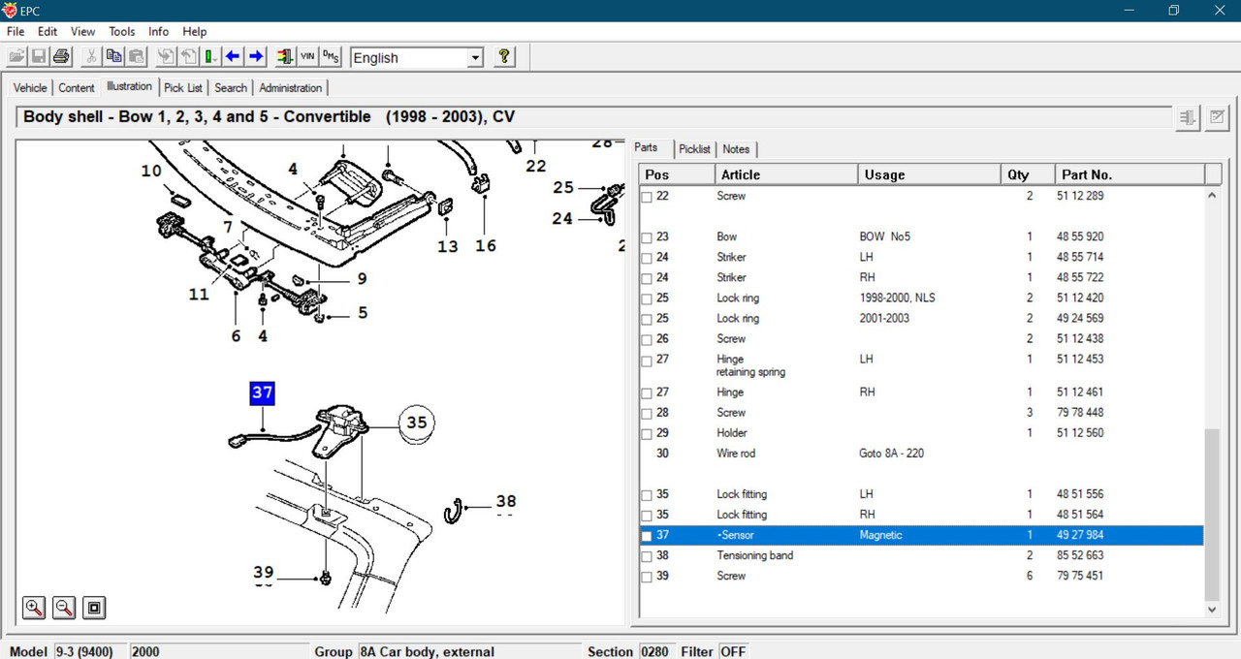Zoom out on the illustration

point(64,608)
